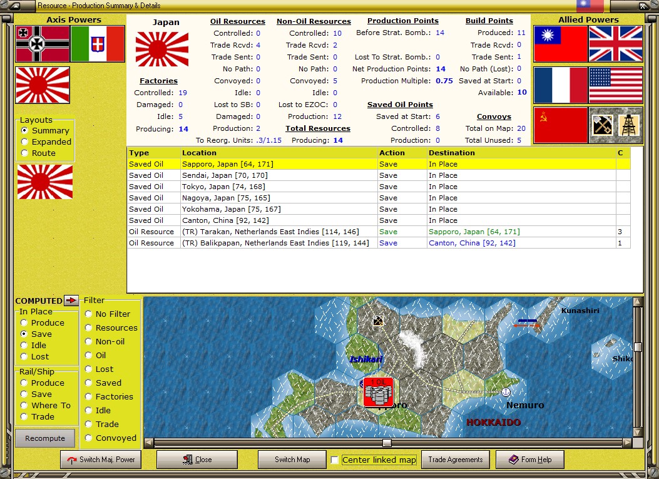Image resolution: width=659 pixels, height=479 pixels.
Task: Click the map scroll left arrow
Action: pyautogui.click(x=149, y=443)
